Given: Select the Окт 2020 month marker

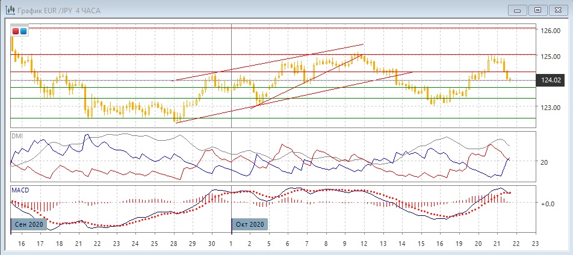Looking at the screenshot, I should [x=249, y=224].
